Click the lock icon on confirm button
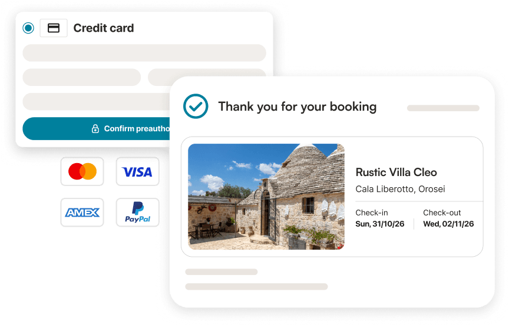 pyautogui.click(x=95, y=128)
